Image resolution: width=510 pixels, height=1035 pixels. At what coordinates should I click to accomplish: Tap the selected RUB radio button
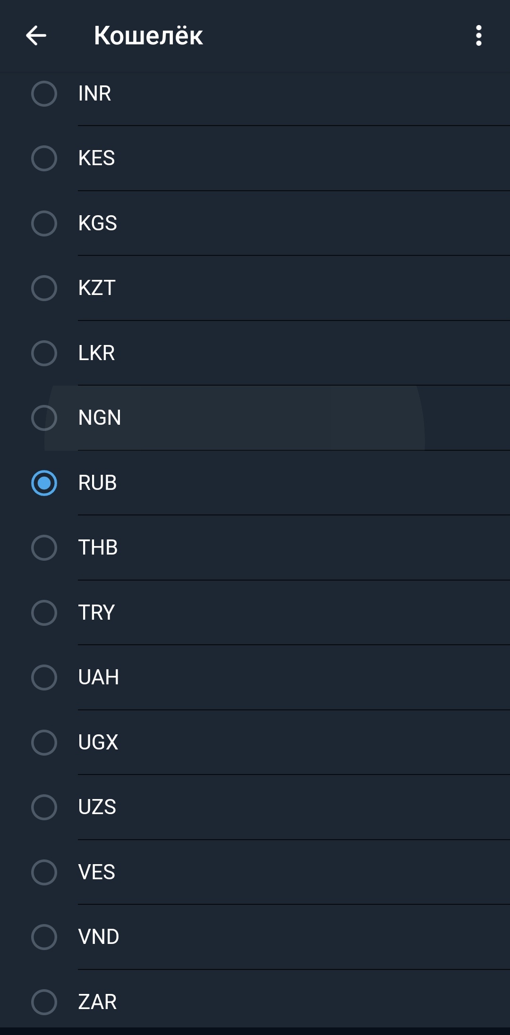click(44, 483)
